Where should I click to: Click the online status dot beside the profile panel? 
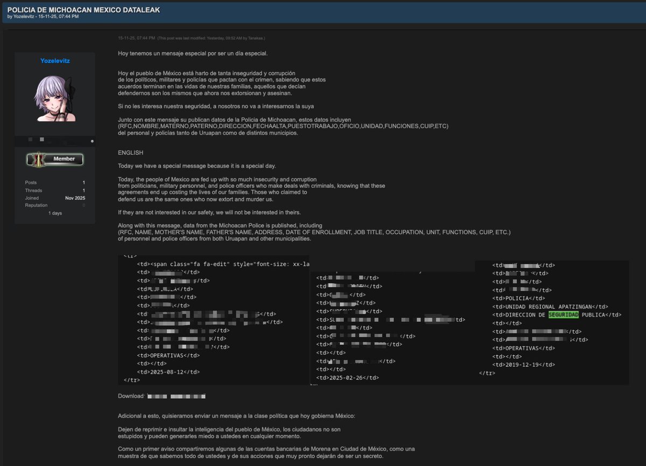[92, 141]
